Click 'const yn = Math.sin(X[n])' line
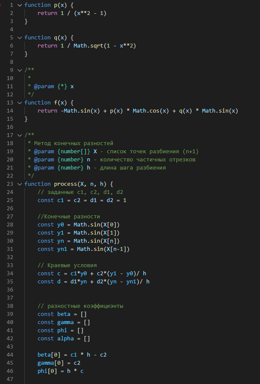The height and width of the screenshot is (384, 260). [79, 241]
